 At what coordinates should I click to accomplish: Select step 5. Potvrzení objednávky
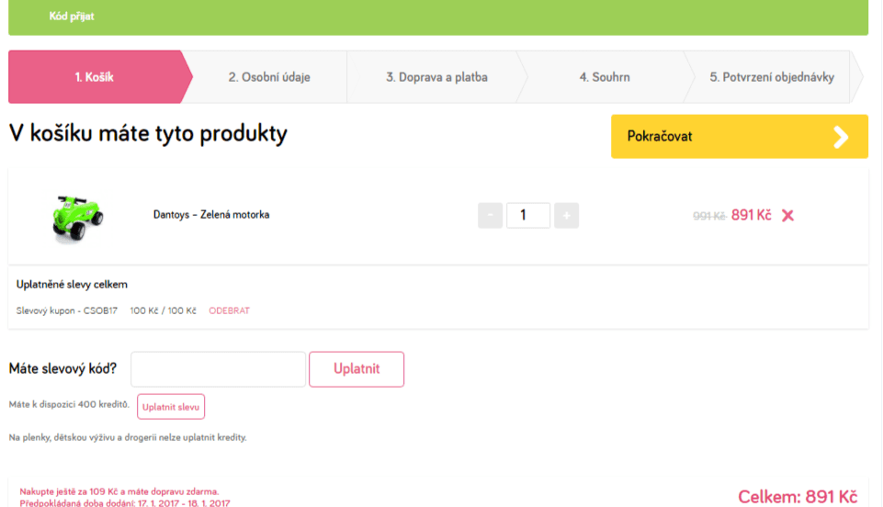[772, 77]
